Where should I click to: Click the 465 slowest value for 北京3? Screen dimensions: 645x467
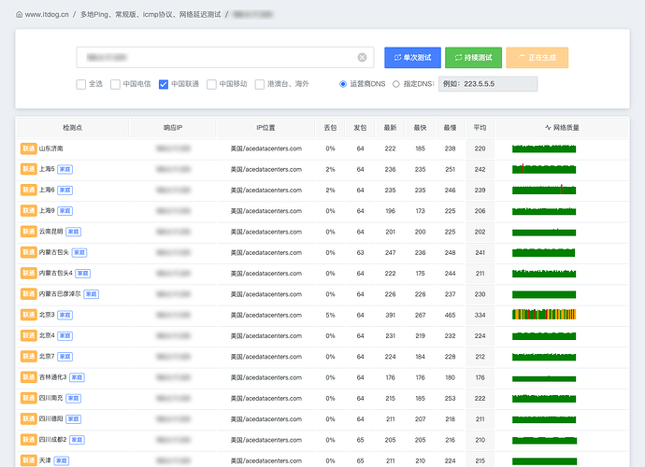point(450,315)
